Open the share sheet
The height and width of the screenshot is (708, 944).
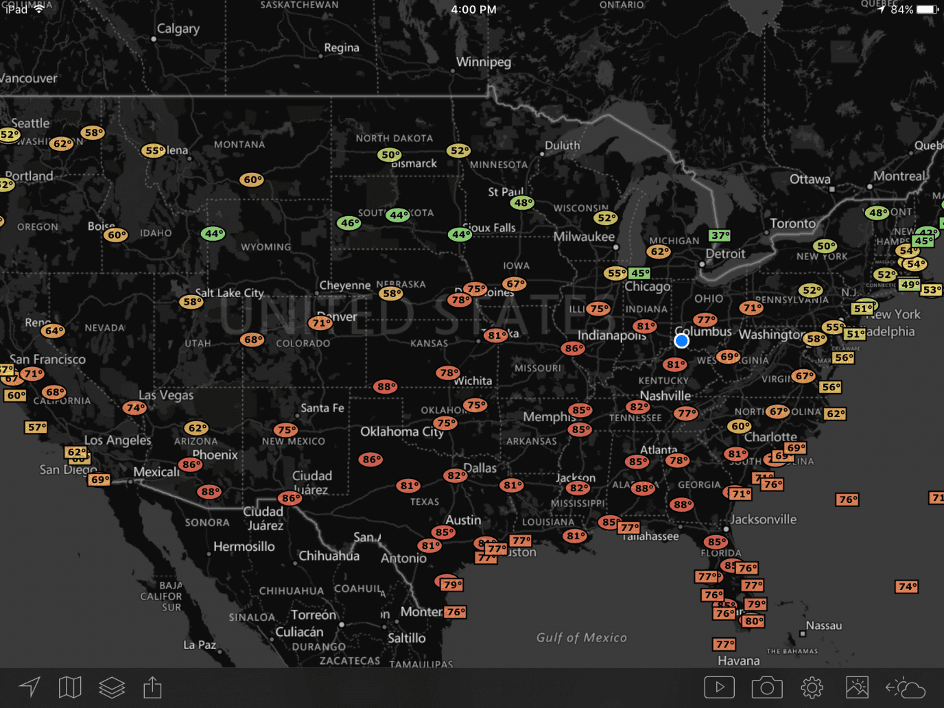tap(152, 687)
